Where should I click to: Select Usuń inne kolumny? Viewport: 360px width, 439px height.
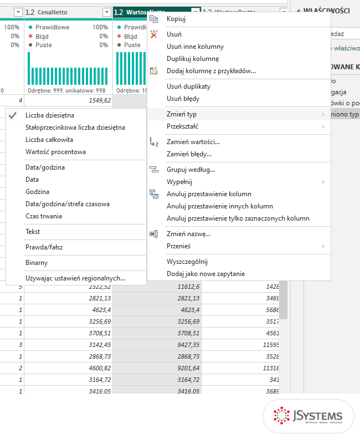(x=239, y=47)
